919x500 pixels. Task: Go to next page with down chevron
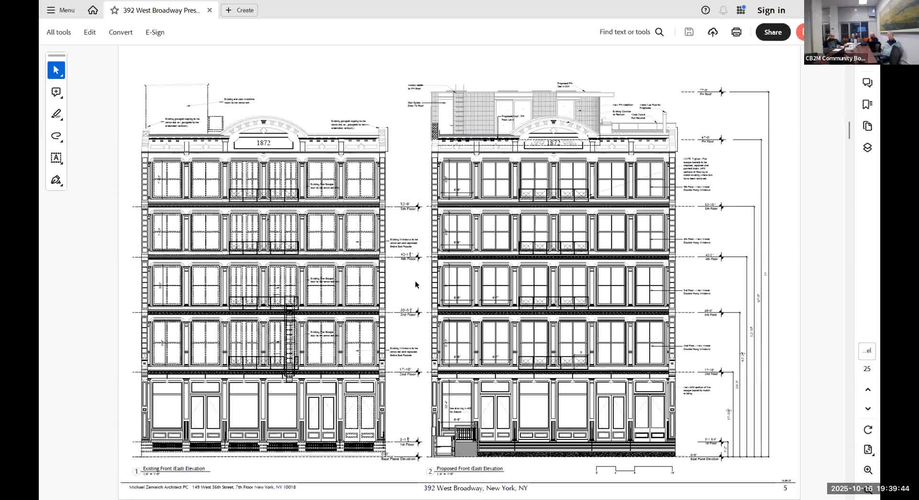point(867,409)
